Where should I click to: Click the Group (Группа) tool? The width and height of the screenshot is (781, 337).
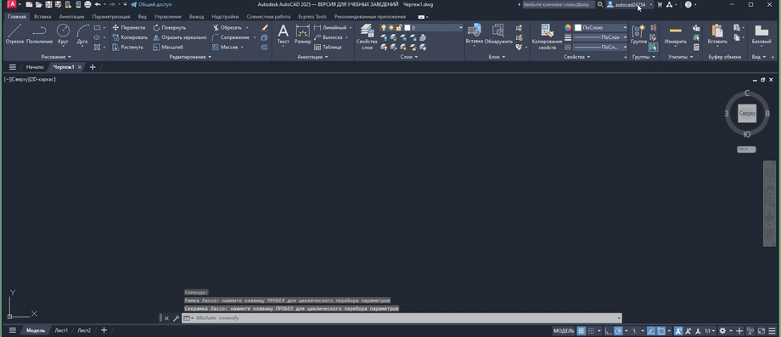638,34
